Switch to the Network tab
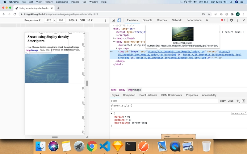Viewport: 247px width, 154px height. pyautogui.click(x=177, y=20)
